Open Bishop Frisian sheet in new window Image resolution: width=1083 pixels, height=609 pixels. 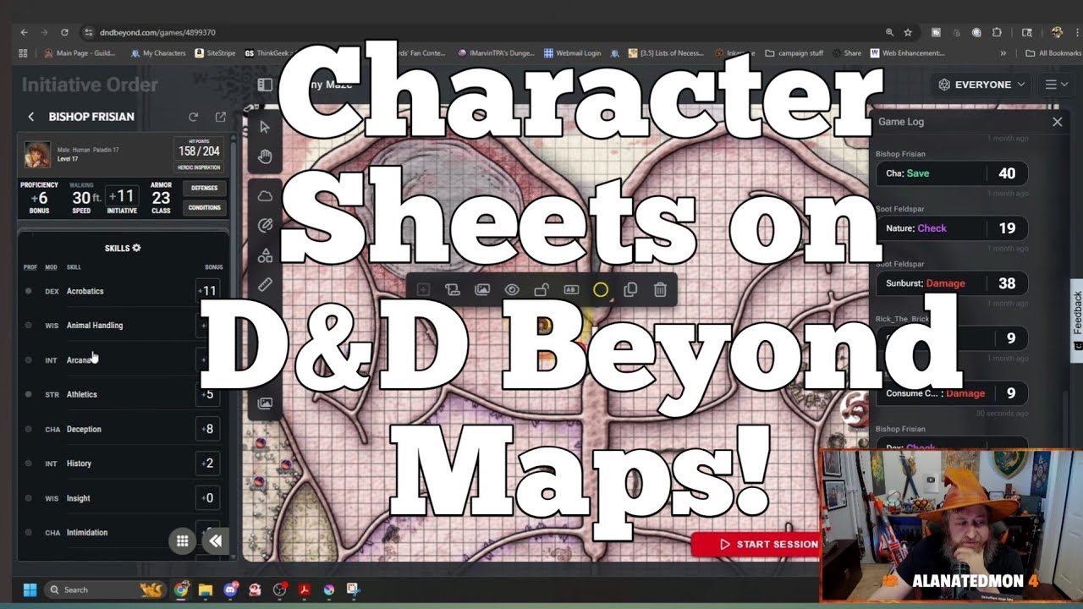tap(221, 117)
